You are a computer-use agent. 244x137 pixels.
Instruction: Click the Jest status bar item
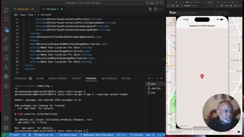tap(150, 135)
